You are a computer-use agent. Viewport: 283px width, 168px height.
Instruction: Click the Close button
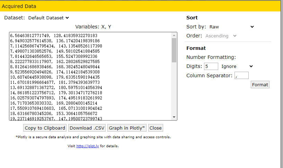coord(156,128)
